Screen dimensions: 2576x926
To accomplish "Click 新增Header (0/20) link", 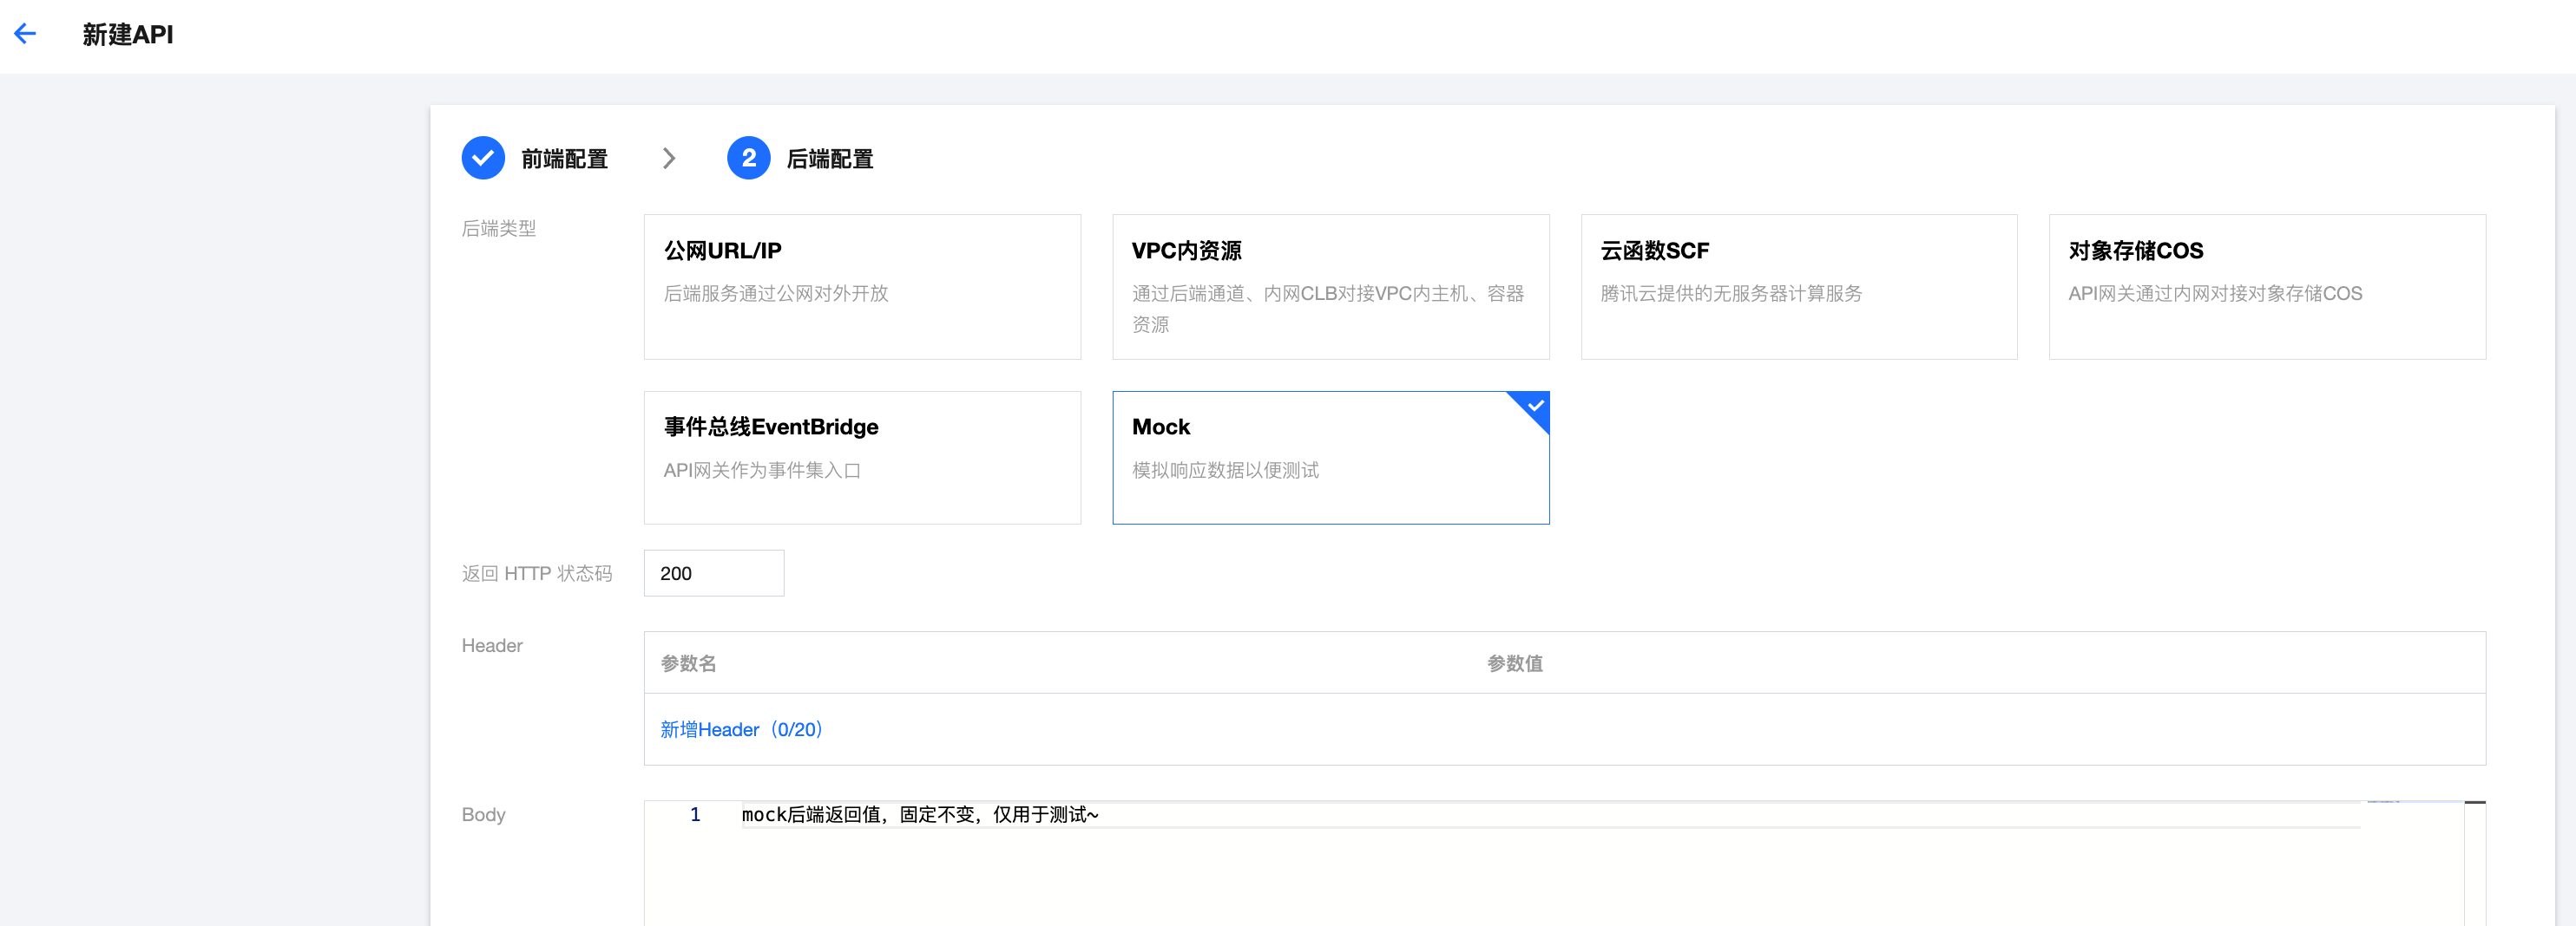I will pyautogui.click(x=741, y=730).
